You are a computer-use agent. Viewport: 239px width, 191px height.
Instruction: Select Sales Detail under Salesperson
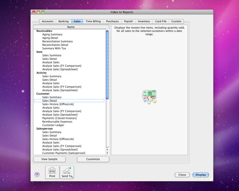point(49,136)
